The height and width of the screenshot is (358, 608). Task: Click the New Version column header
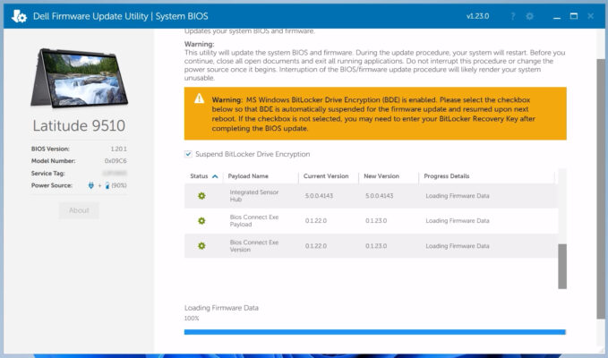382,176
